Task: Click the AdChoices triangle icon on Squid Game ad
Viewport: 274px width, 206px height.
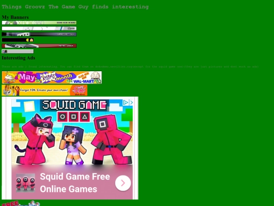Action: (126, 103)
